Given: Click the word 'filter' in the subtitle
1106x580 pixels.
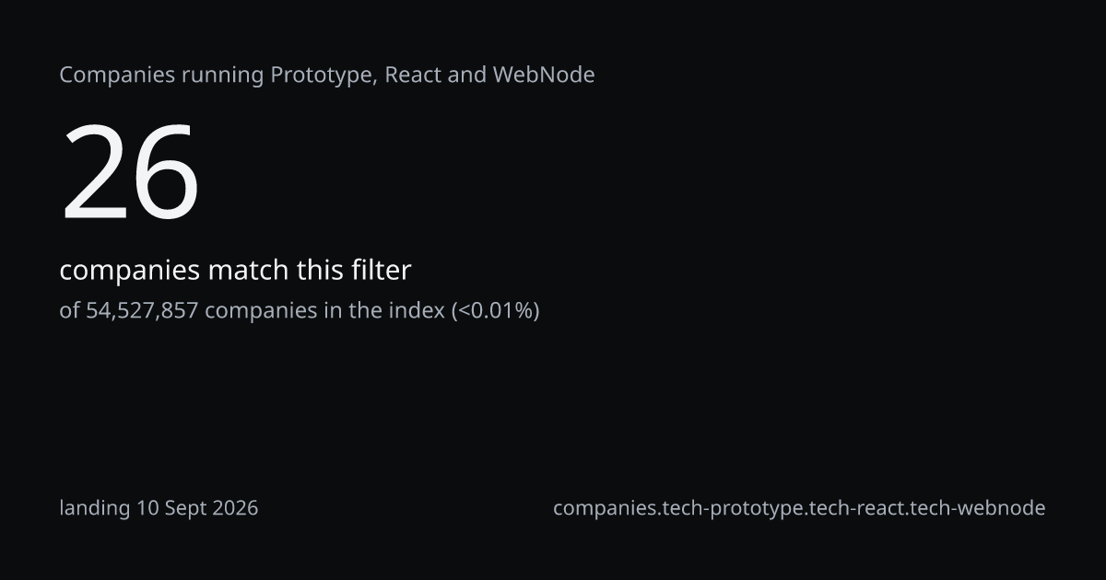Looking at the screenshot, I should pyautogui.click(x=381, y=271).
